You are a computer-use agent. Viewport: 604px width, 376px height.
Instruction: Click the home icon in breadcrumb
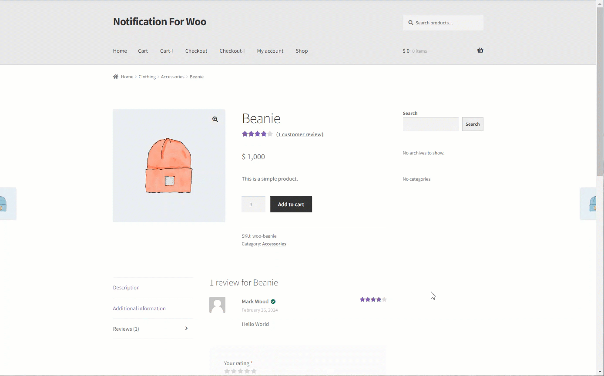(x=115, y=77)
